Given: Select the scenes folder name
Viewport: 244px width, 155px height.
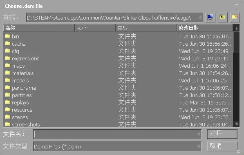Looking at the screenshot, I should (x=20, y=117).
